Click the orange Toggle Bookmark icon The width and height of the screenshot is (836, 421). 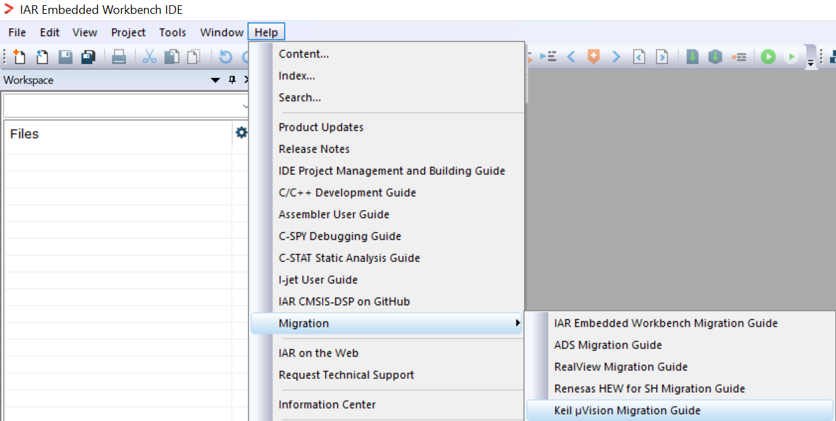click(593, 57)
